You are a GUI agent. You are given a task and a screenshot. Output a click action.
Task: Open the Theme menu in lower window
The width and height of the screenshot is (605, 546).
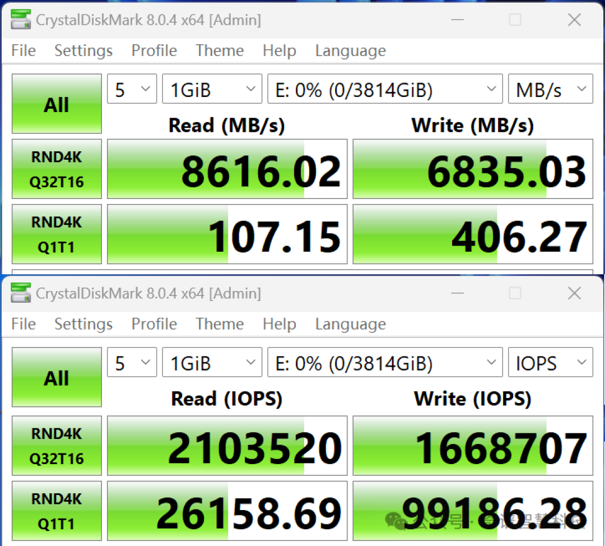[220, 324]
